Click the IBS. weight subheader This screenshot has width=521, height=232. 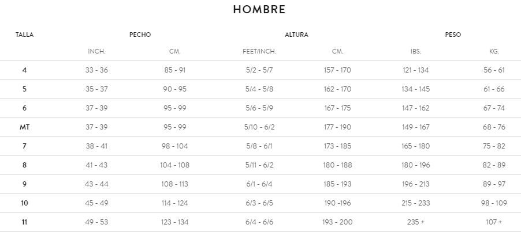point(415,51)
